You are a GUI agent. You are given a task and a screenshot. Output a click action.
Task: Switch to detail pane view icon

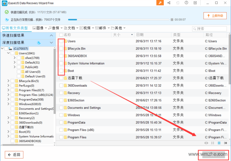[x=225, y=143]
